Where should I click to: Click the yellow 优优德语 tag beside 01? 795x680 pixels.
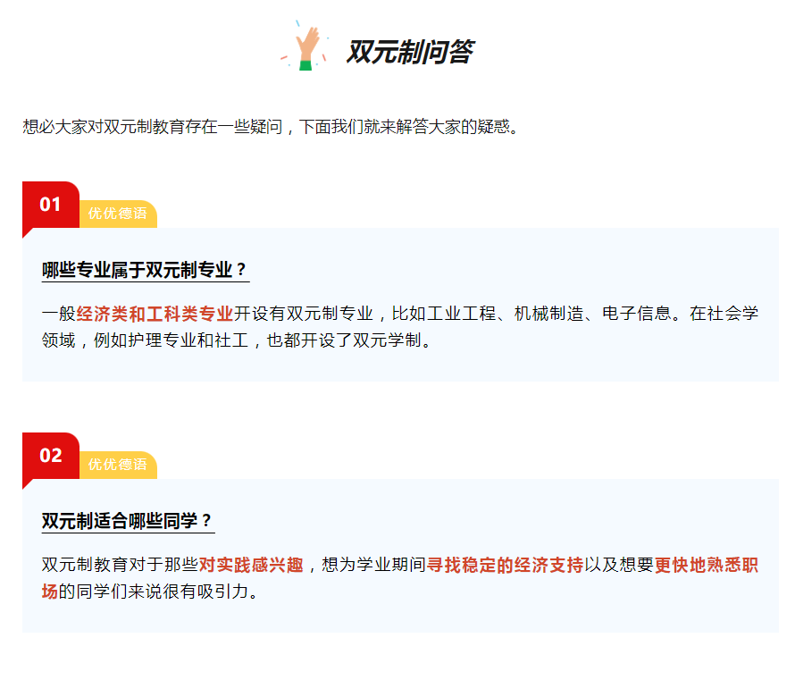click(x=118, y=214)
